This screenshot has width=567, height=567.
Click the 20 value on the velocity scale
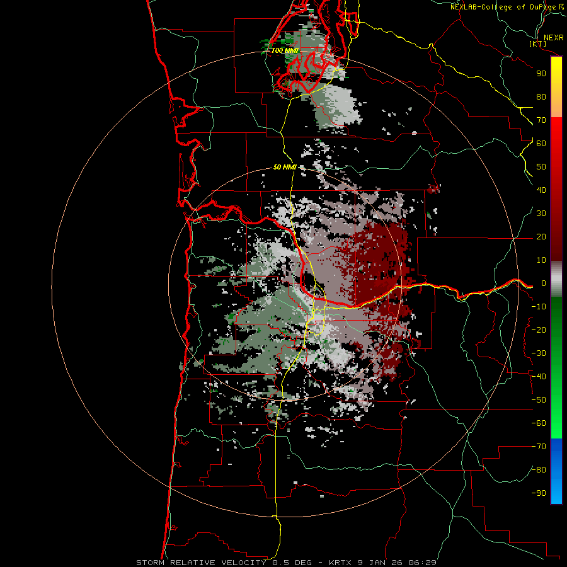point(541,236)
